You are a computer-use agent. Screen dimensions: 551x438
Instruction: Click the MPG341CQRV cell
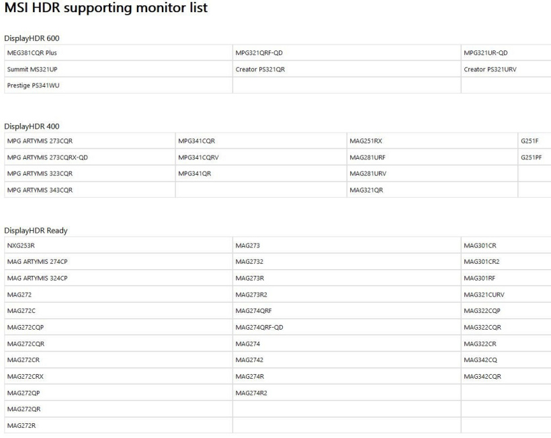pos(199,157)
